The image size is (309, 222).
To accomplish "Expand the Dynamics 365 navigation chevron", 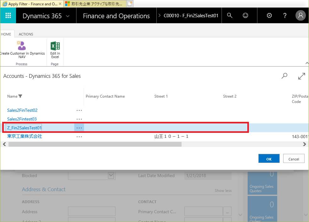I will coord(68,16).
